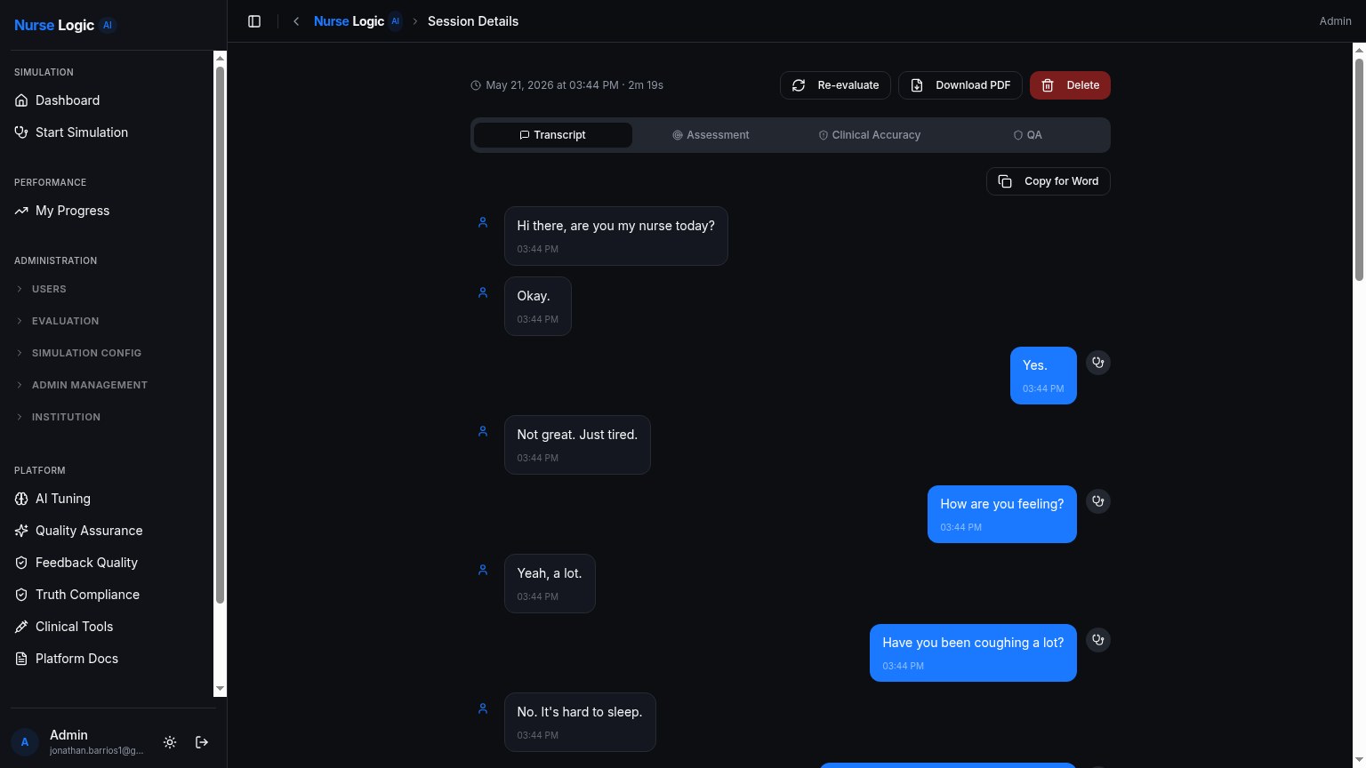Open Platform Docs page

point(107,659)
